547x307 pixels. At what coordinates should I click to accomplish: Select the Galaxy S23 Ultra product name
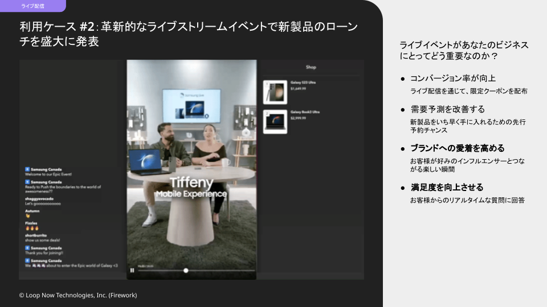(303, 82)
